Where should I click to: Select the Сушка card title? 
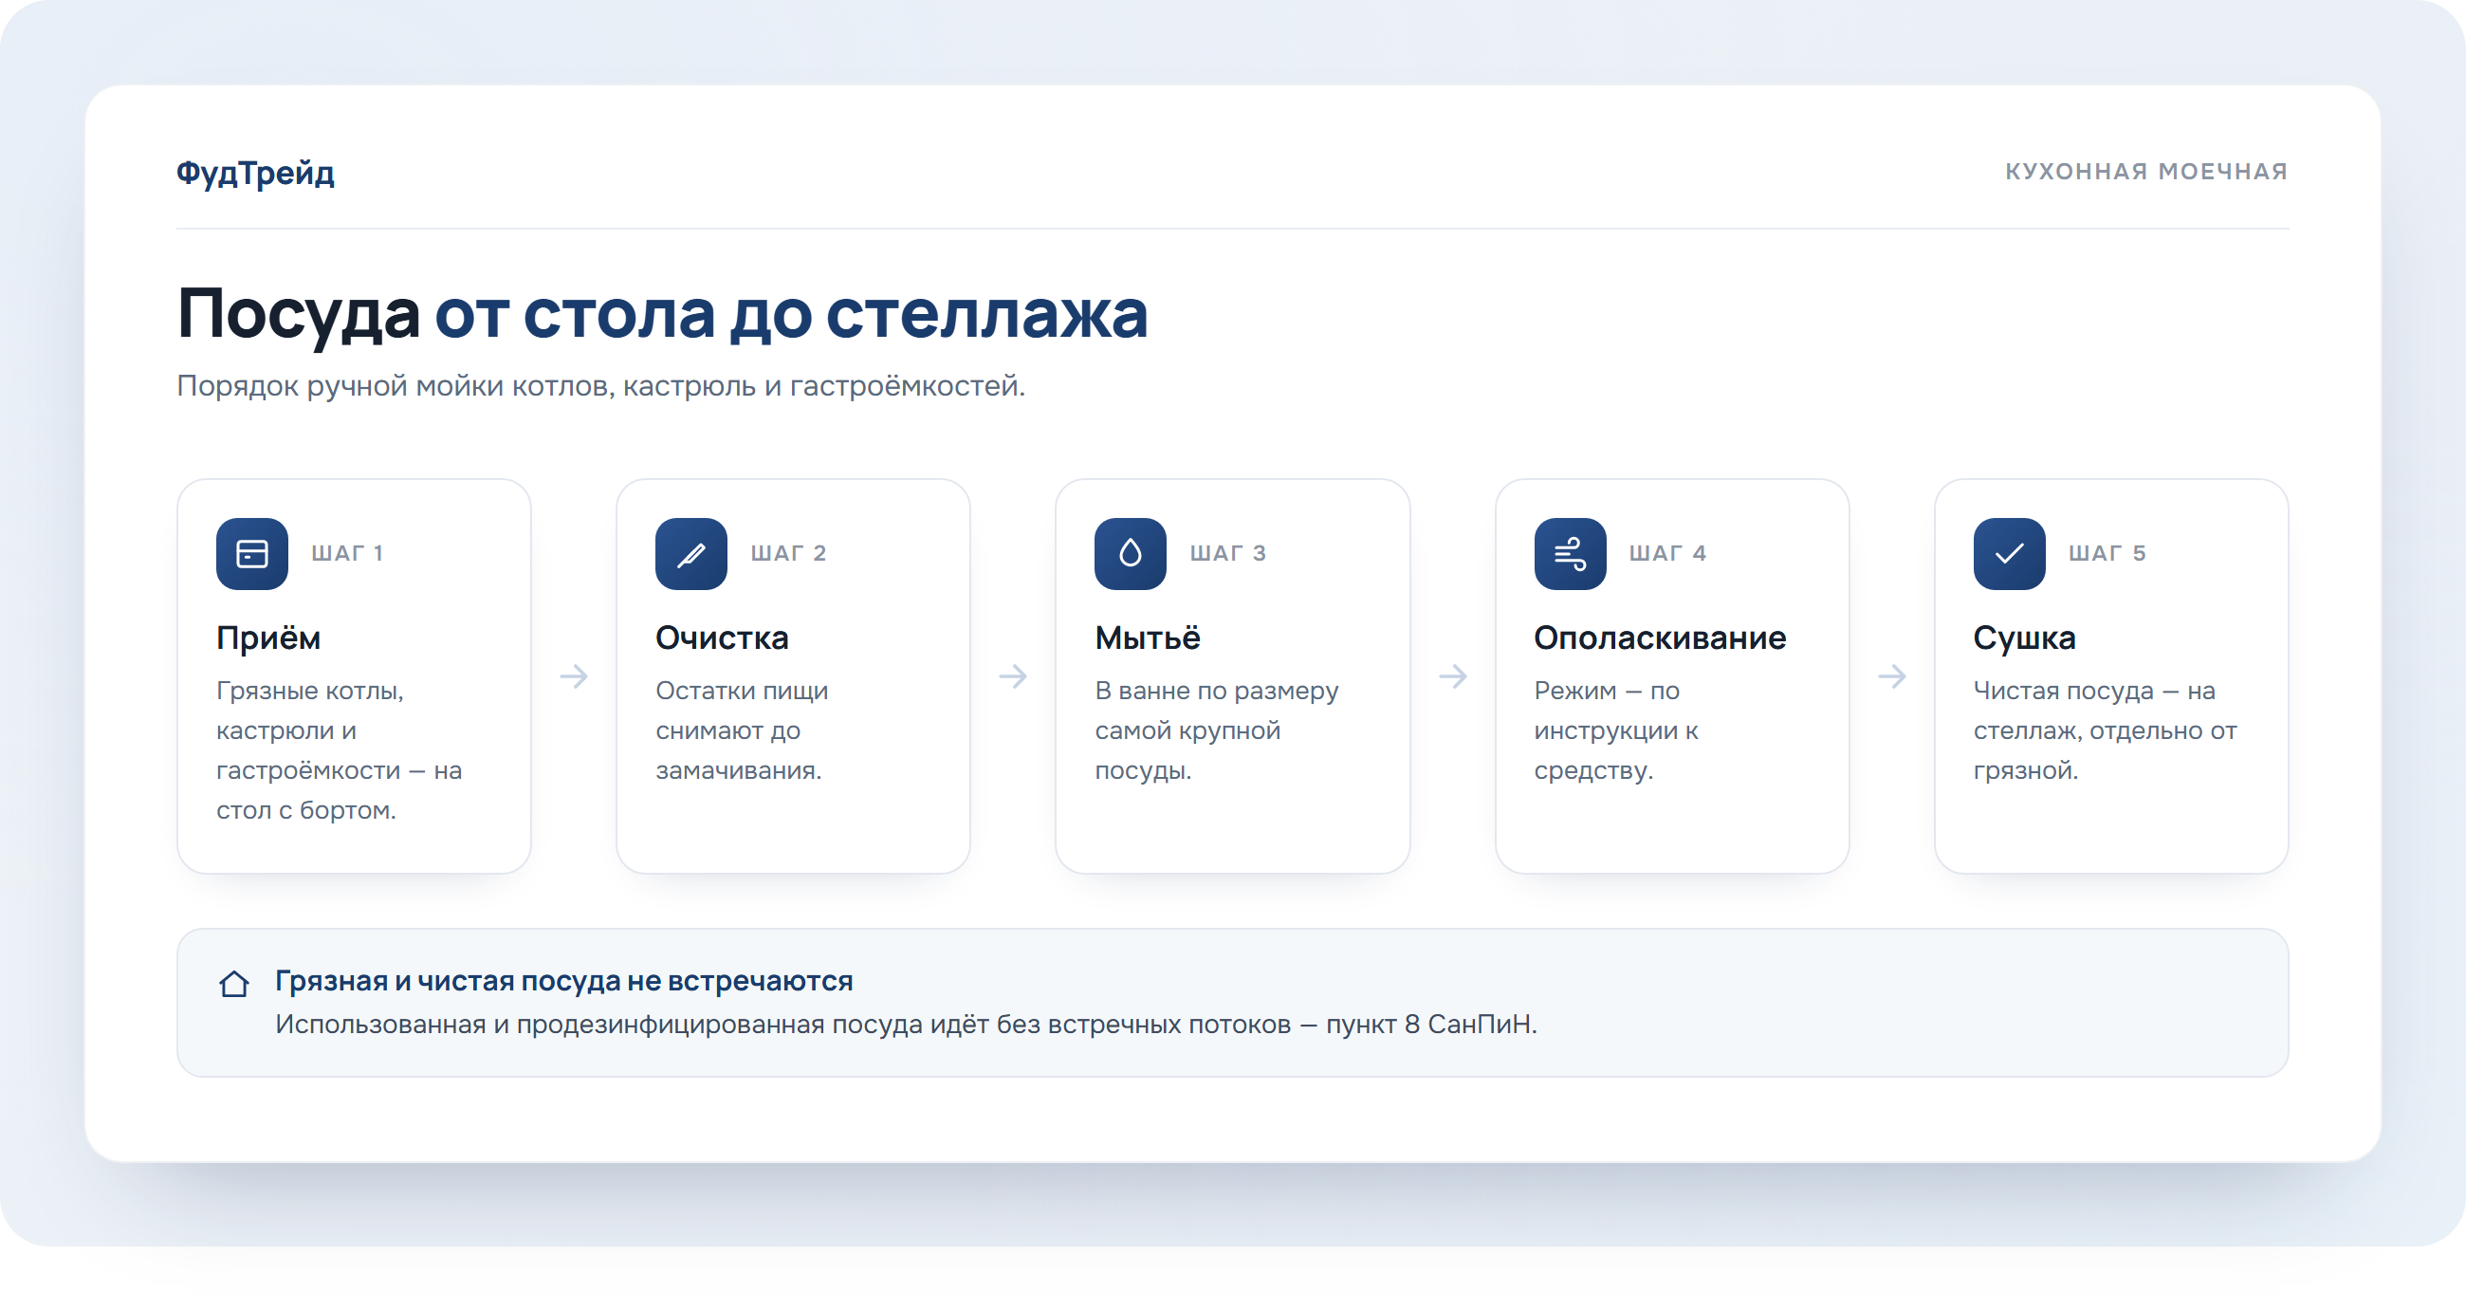click(x=2025, y=638)
